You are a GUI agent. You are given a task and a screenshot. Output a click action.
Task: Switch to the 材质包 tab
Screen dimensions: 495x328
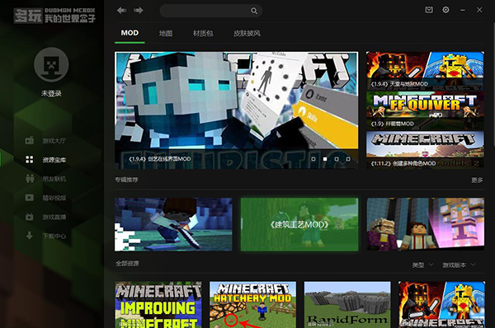[203, 33]
